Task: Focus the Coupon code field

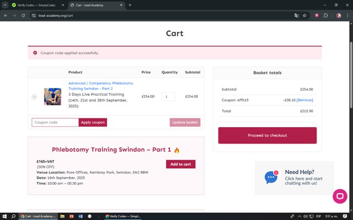Action: pos(55,122)
